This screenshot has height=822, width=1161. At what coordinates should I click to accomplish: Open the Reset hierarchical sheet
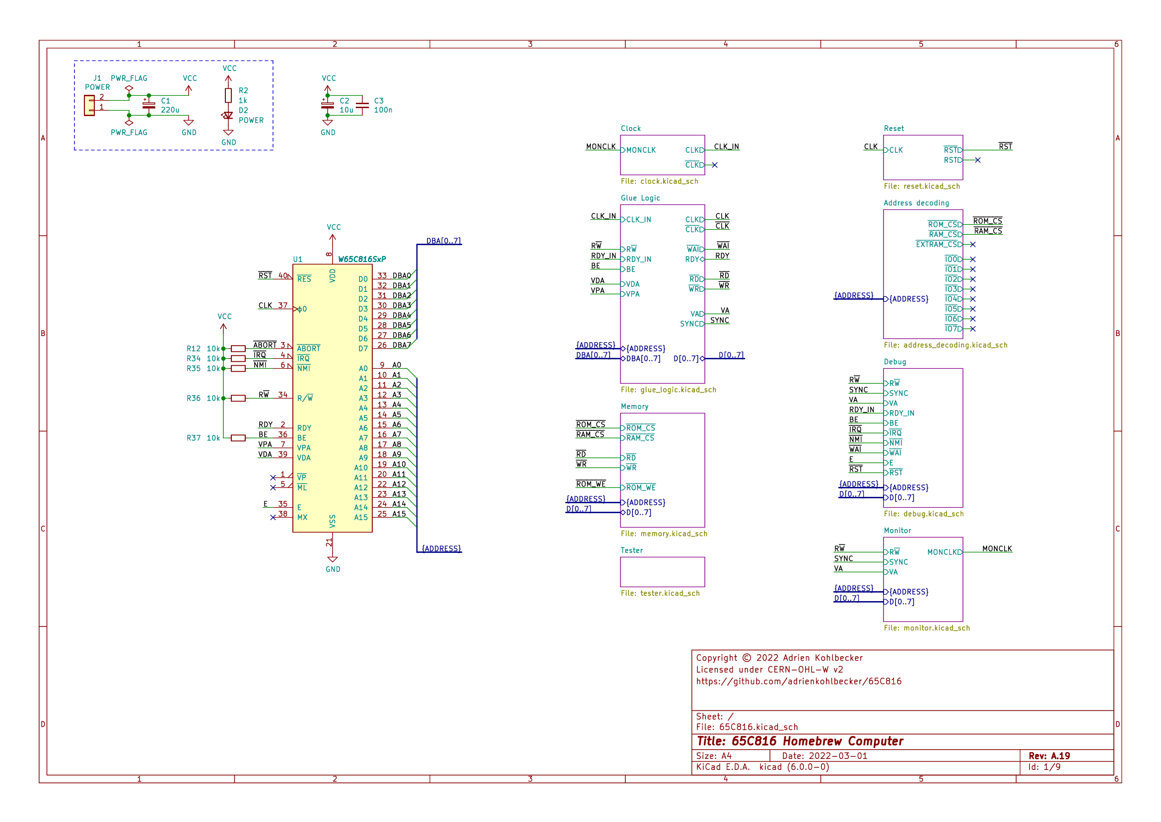tap(923, 157)
